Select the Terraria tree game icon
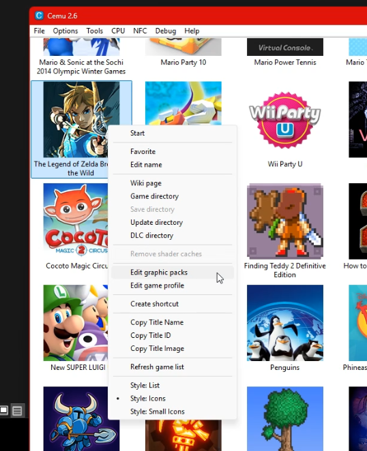The width and height of the screenshot is (367, 451). click(x=285, y=419)
